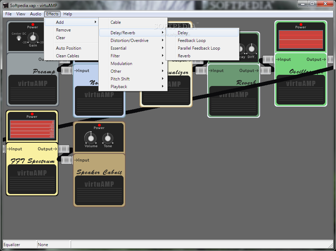Toggle FFT Spectrum power LED
The height and width of the screenshot is (251, 336).
pos(32,114)
